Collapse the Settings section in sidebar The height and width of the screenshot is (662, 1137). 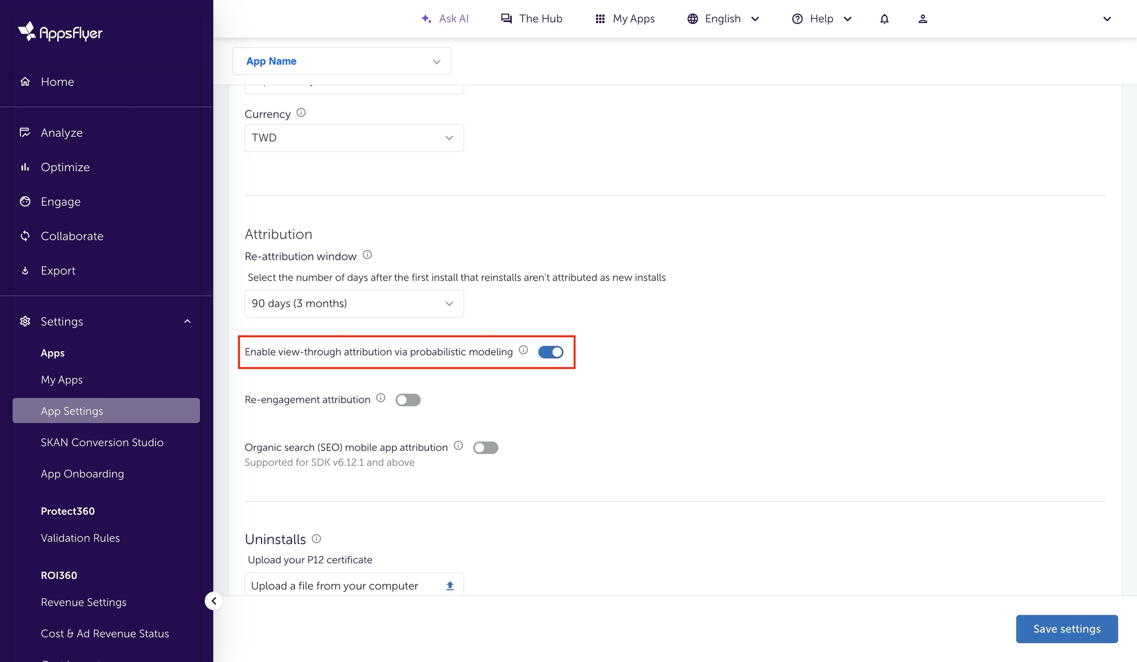coord(187,321)
